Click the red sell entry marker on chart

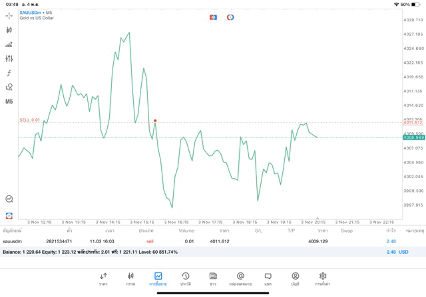[155, 121]
